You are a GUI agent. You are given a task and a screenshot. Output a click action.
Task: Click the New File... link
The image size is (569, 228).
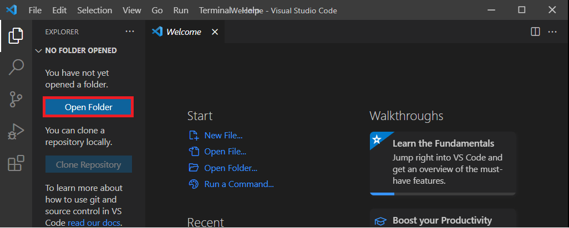pyautogui.click(x=223, y=136)
